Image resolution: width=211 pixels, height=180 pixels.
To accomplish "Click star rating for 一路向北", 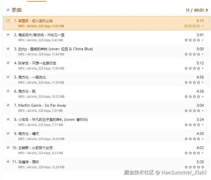I will 192,82.
